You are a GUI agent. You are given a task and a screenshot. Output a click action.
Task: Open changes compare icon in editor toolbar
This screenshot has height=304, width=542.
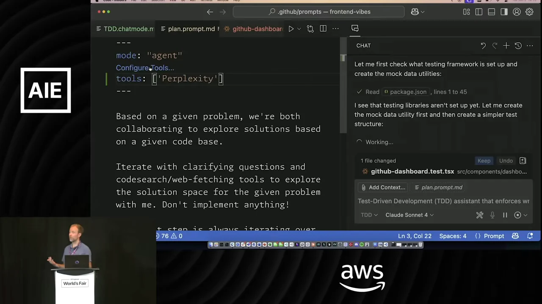(310, 29)
